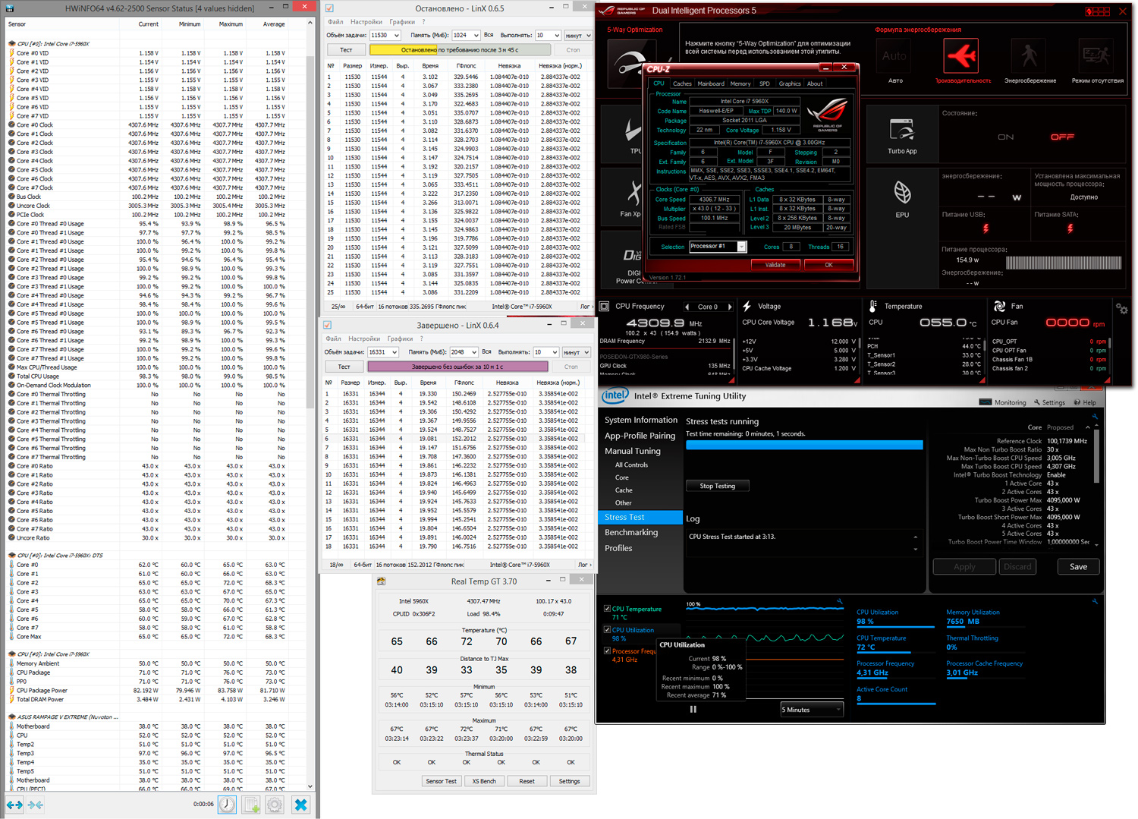Open LinX 0.6.5 problem size dropdown 11530
This screenshot has width=1138, height=819.
point(385,36)
